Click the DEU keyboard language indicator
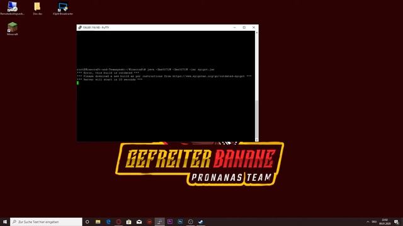This screenshot has height=226, width=403. (x=374, y=222)
